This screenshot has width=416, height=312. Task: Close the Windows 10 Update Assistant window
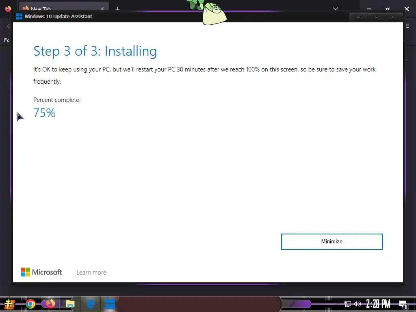[x=393, y=17]
